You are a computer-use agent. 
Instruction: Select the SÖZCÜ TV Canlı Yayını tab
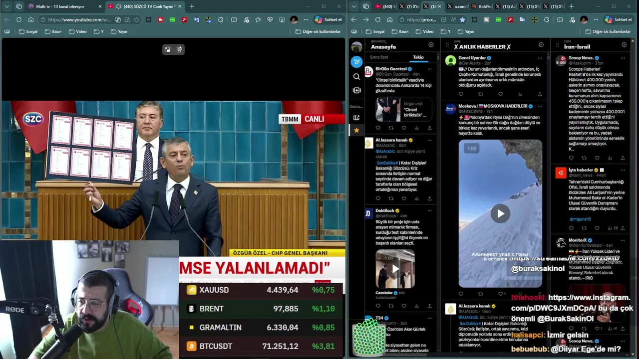pyautogui.click(x=144, y=6)
